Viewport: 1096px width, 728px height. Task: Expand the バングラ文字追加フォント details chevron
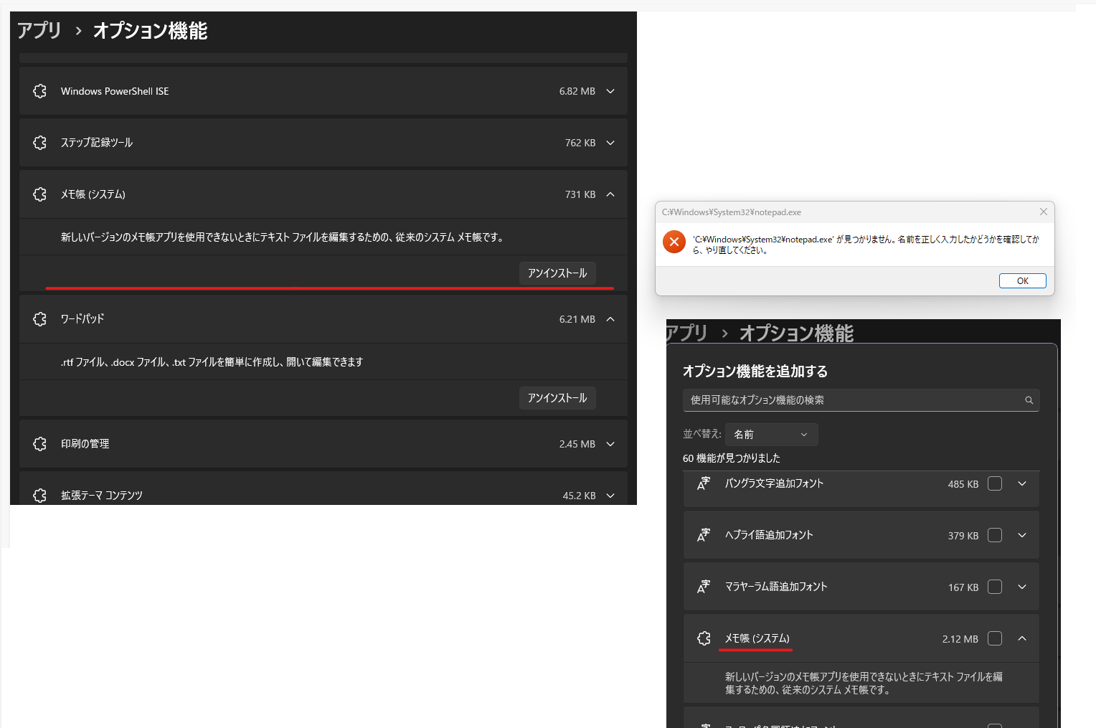click(x=1022, y=483)
